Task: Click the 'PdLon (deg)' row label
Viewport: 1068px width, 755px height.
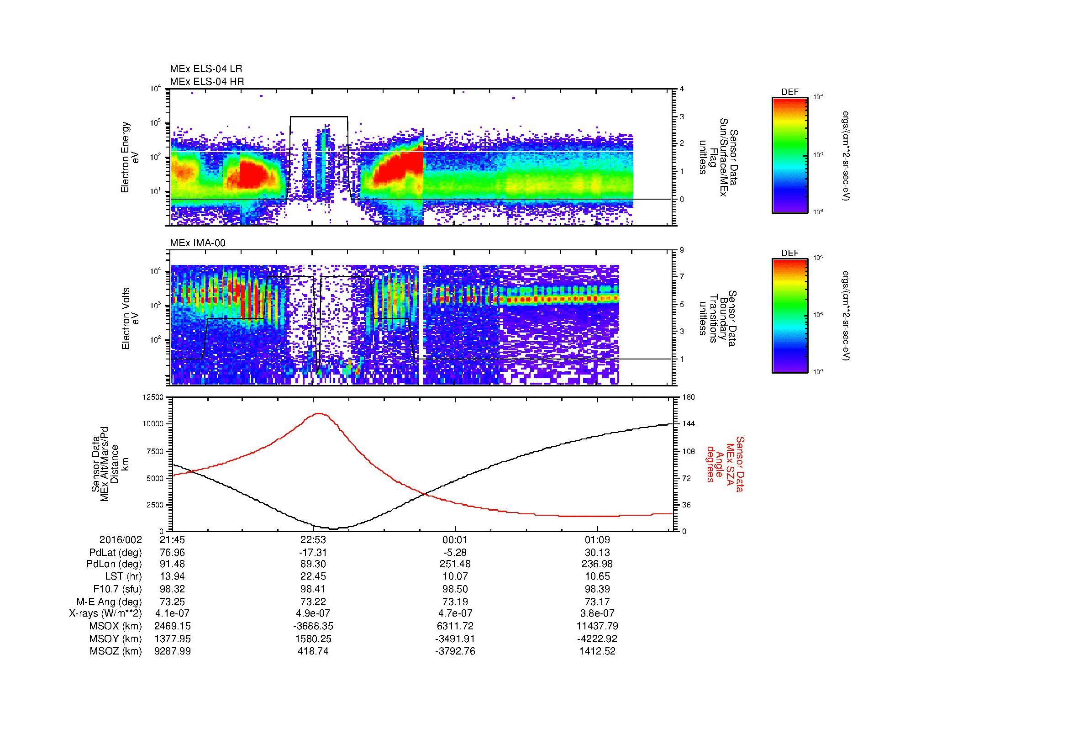Action: 114,564
